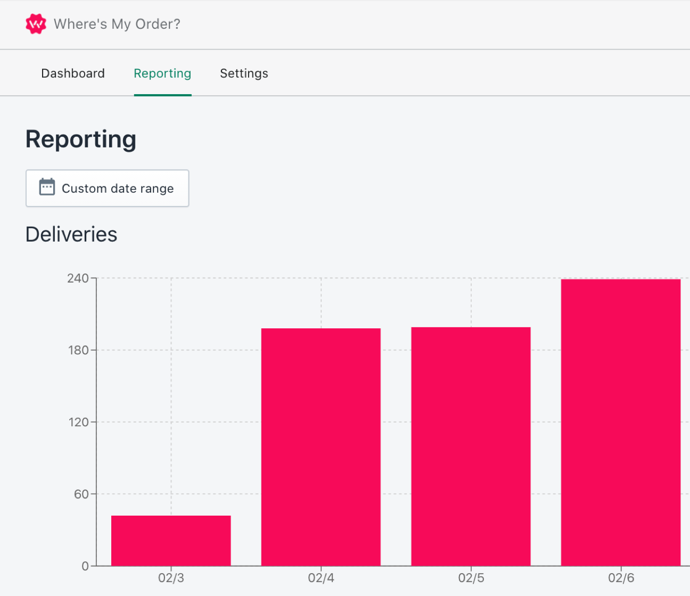This screenshot has height=596, width=690.
Task: Click the 120 y-axis label
Action: 78,423
